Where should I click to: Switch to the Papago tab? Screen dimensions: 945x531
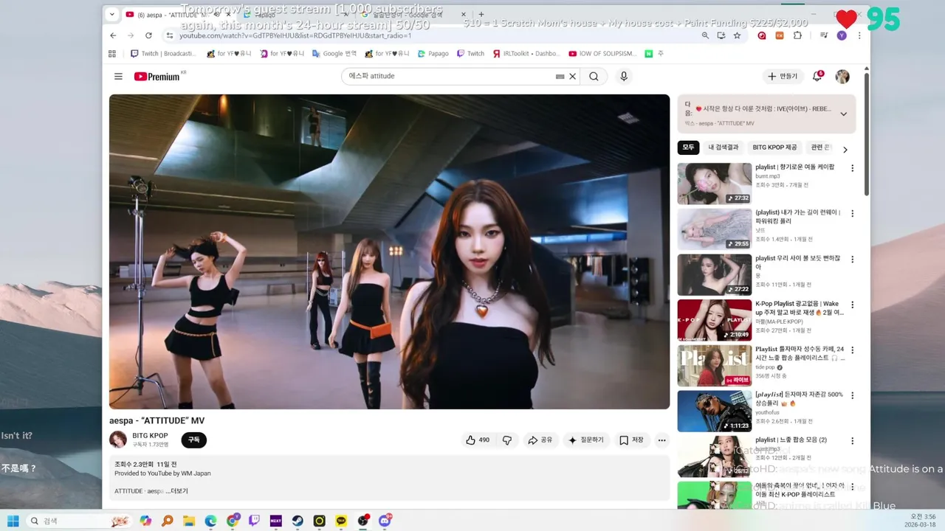[x=295, y=14]
